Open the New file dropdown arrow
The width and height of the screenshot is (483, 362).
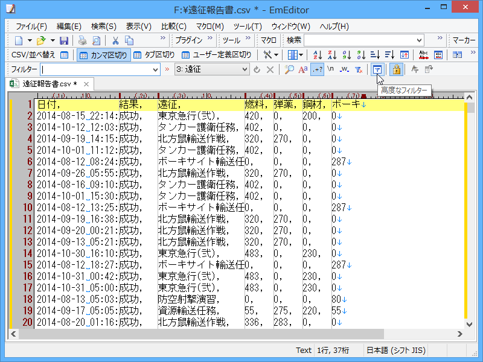[30, 40]
